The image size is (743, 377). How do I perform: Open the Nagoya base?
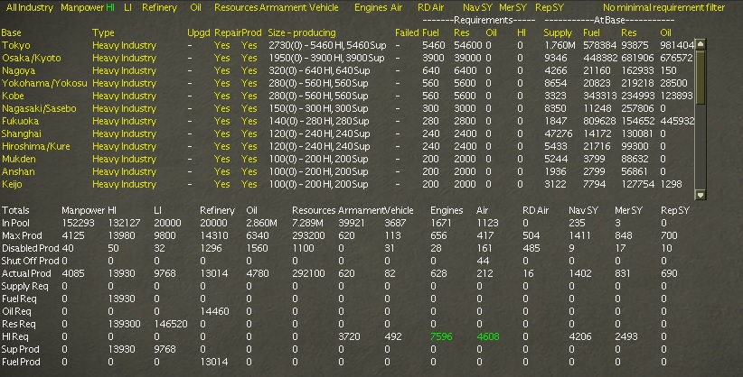18,70
